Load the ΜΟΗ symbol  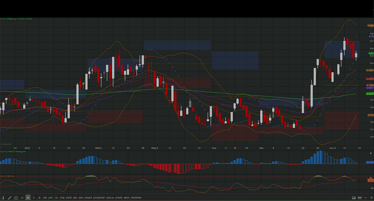point(127,198)
